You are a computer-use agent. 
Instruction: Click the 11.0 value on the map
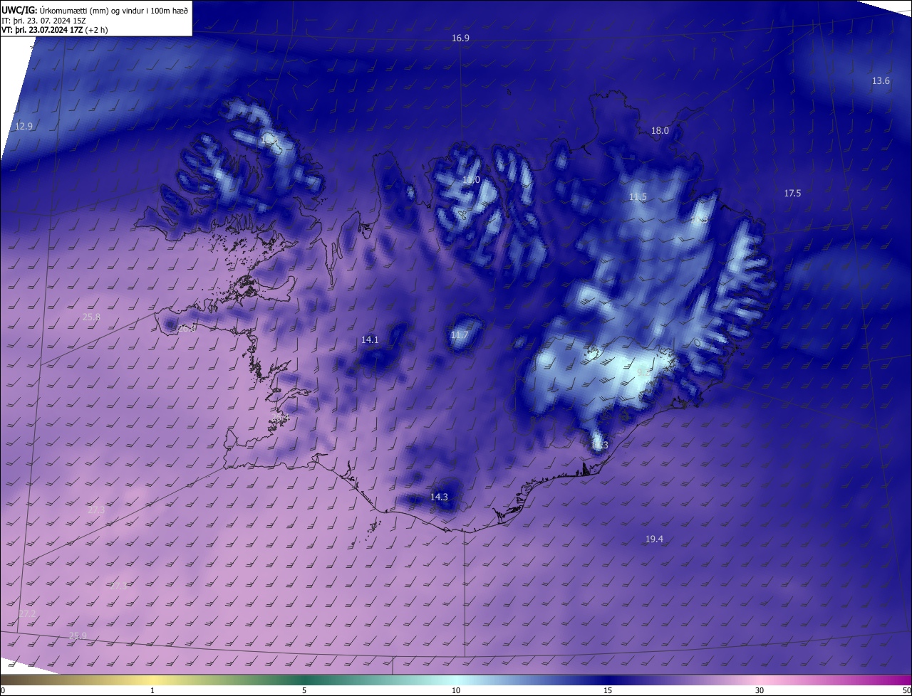click(471, 180)
